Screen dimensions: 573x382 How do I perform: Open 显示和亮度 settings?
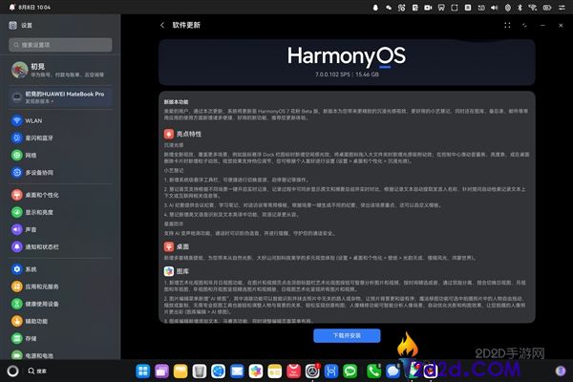(x=60, y=212)
